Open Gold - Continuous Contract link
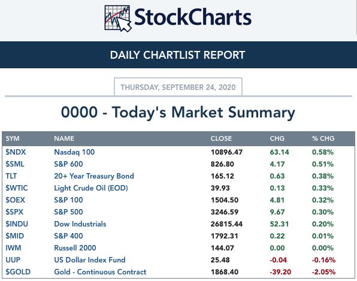The height and width of the screenshot is (281, 357). (x=100, y=272)
